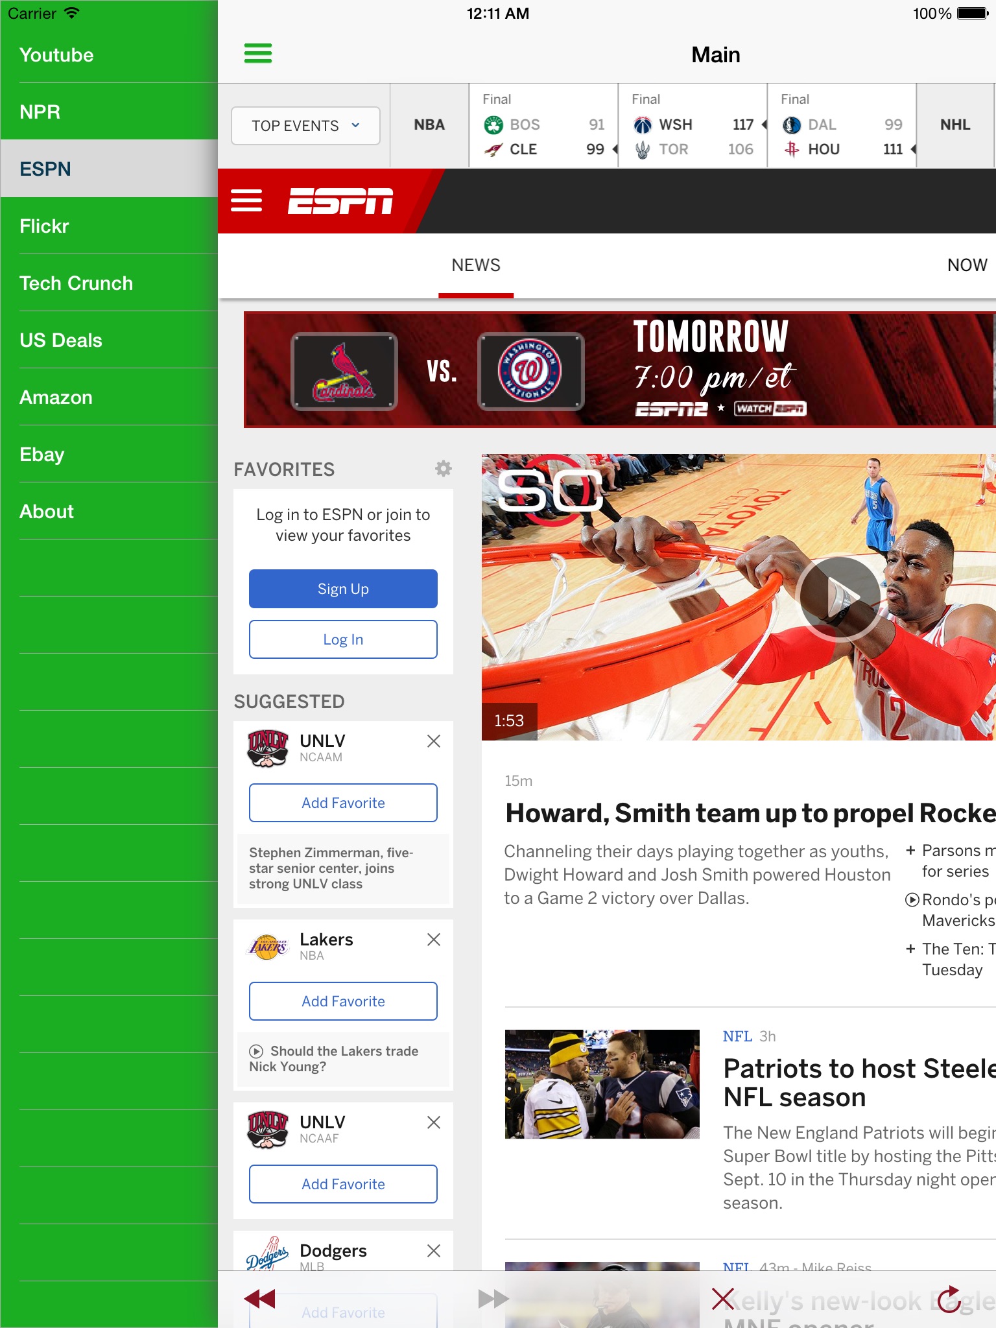
Task: Open Rondo's Mavericks video link
Action: (951, 910)
